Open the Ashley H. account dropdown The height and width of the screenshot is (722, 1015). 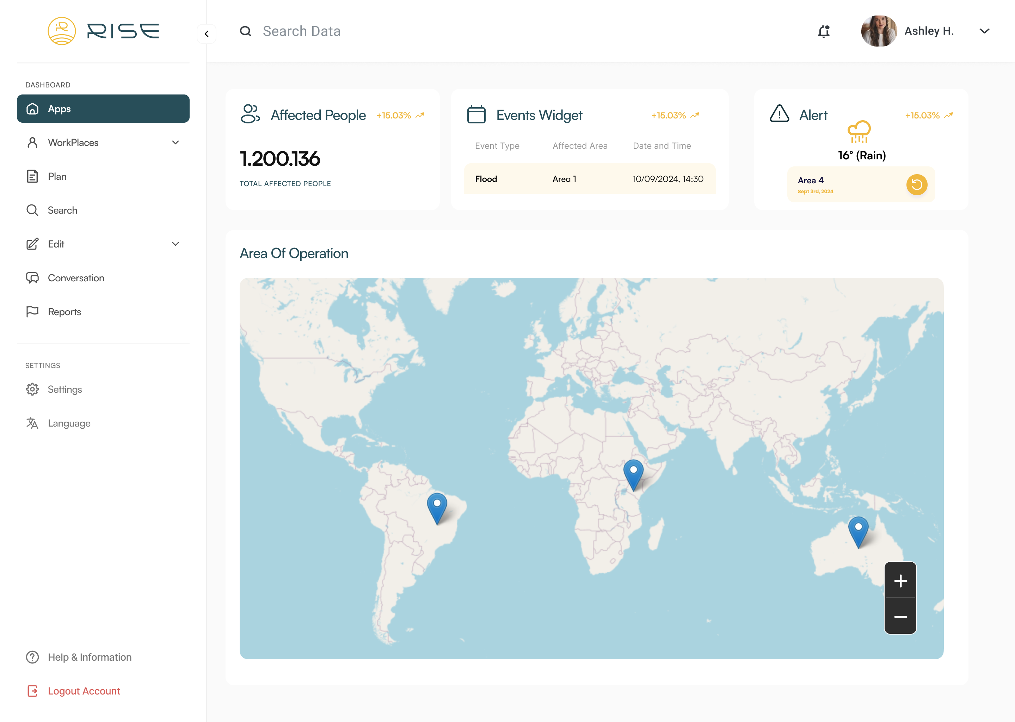984,31
